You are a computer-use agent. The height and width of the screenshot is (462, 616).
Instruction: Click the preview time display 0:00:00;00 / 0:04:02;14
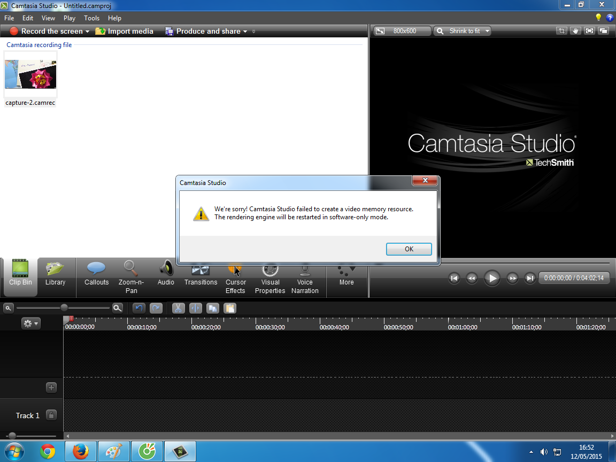pos(574,278)
